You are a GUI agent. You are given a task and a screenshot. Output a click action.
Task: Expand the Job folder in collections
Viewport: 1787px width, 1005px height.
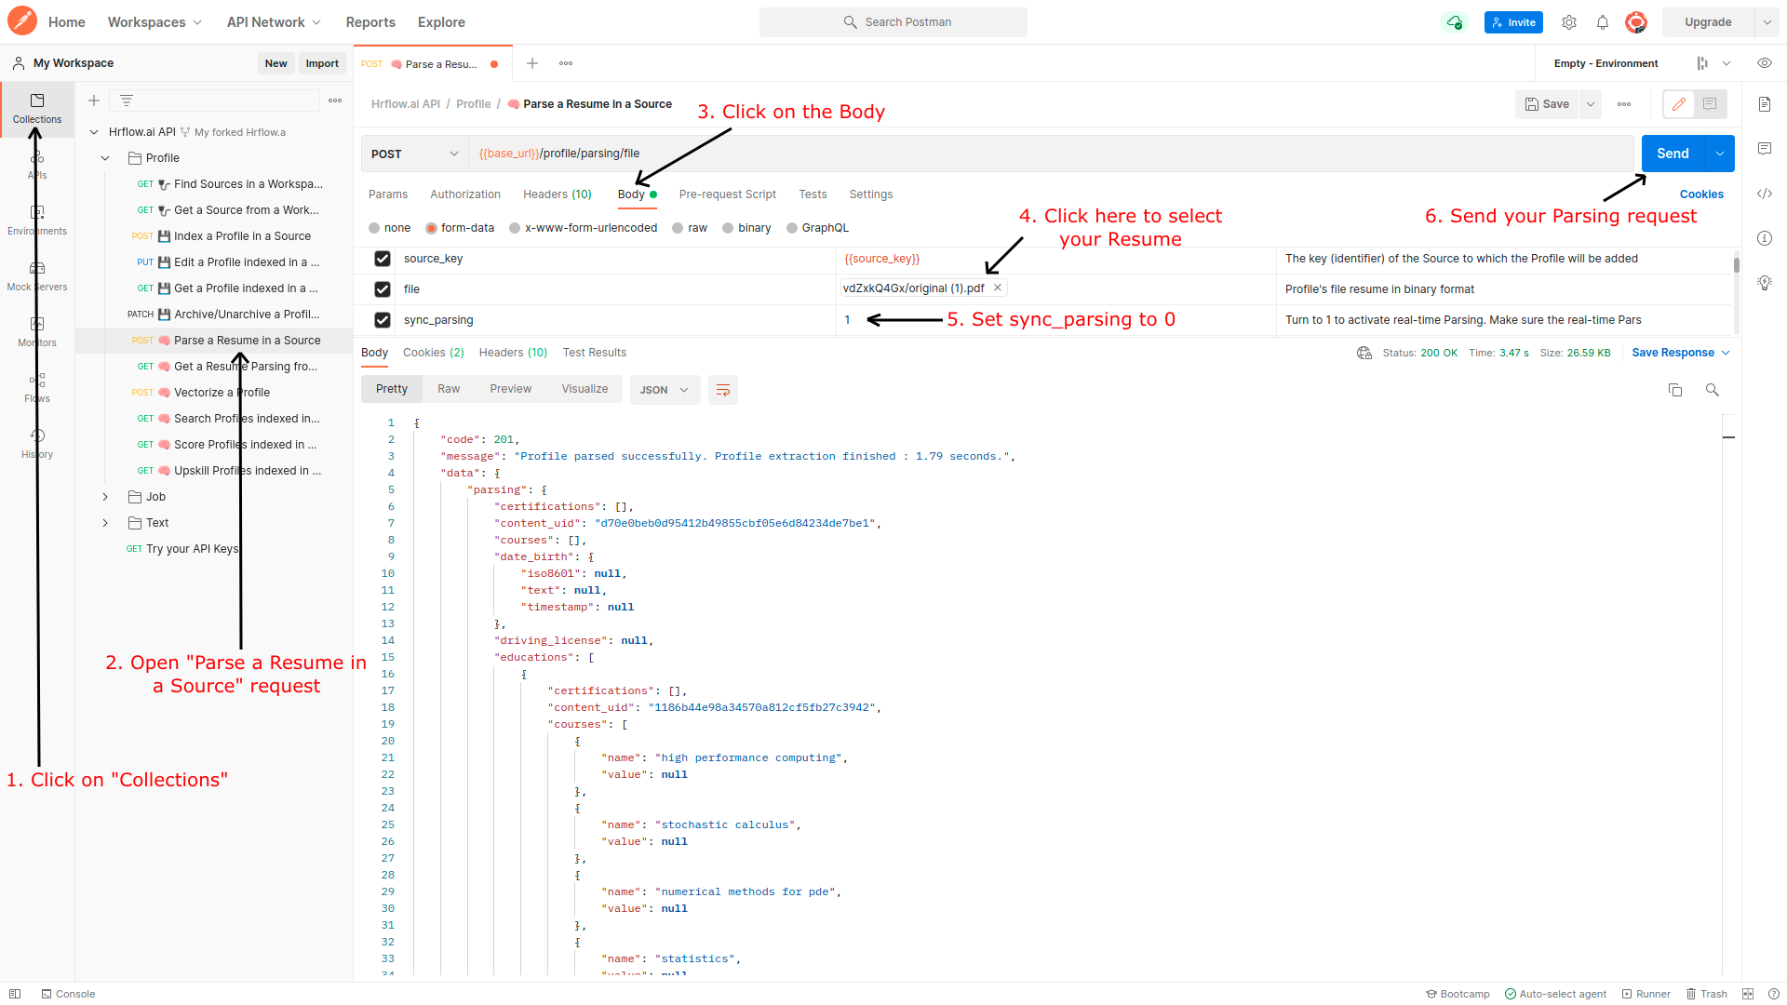click(105, 497)
